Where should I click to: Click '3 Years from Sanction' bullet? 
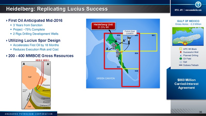pos(28,25)
